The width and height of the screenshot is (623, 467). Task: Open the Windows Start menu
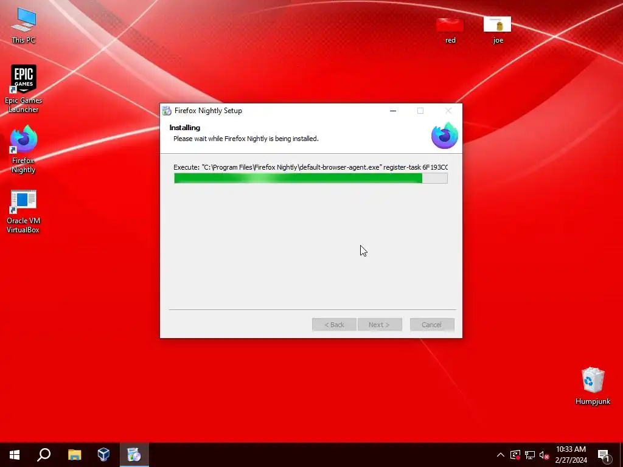[15, 455]
